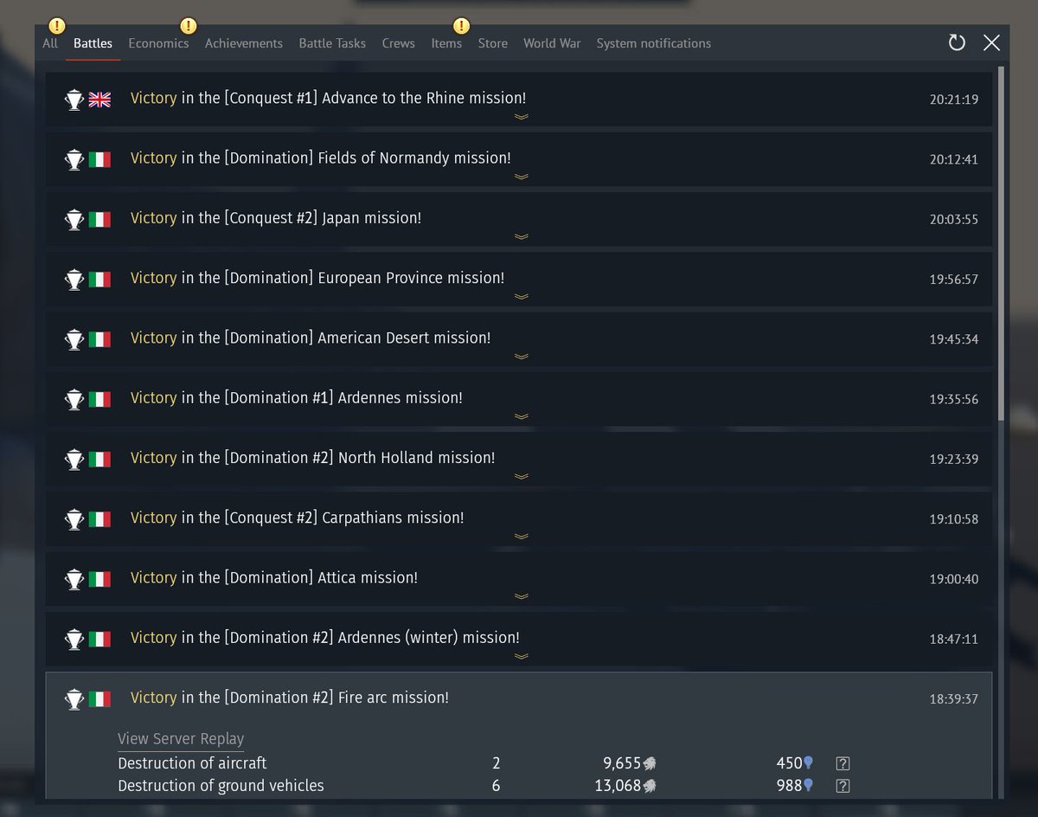Expand the American Desert entry
Image resolution: width=1038 pixels, height=817 pixels.
pos(521,357)
